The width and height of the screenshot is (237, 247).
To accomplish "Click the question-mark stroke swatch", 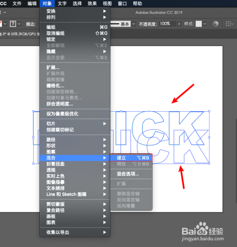I will click(x=13, y=24).
